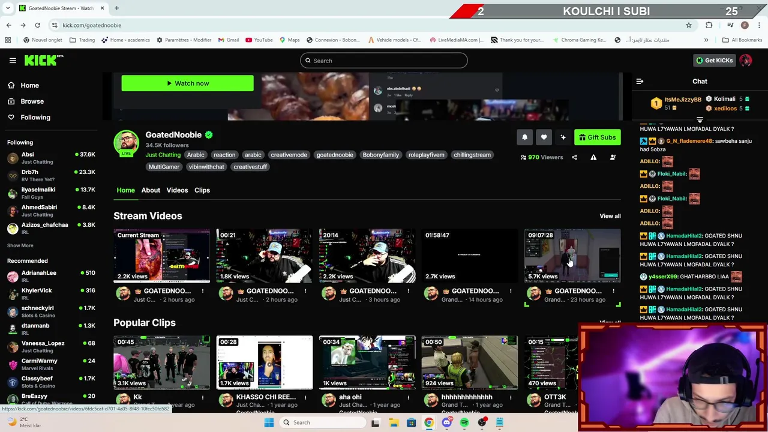Open a new Chrome tab
The image size is (768, 432).
point(116,8)
